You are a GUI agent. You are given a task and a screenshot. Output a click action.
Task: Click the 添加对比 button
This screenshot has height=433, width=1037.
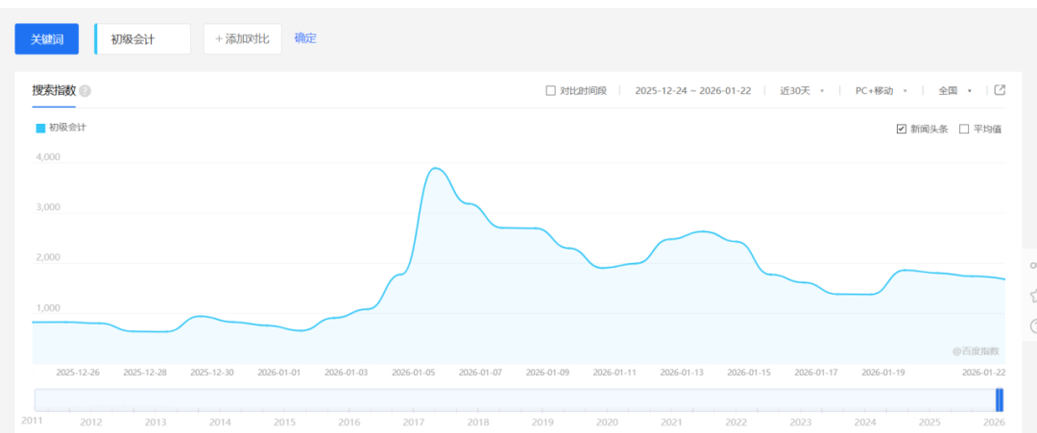pos(242,39)
